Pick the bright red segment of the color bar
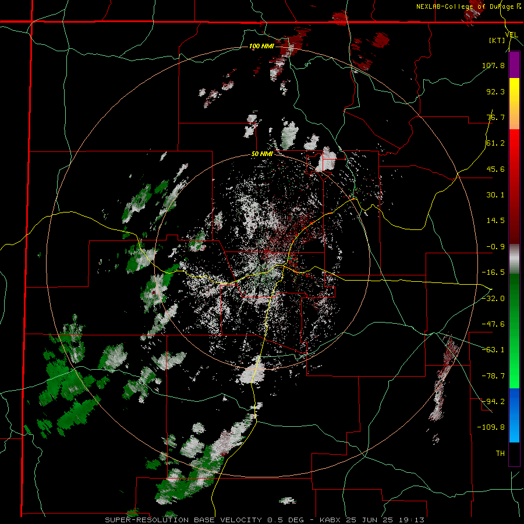Viewport: 524px width, 524px height. [514, 142]
